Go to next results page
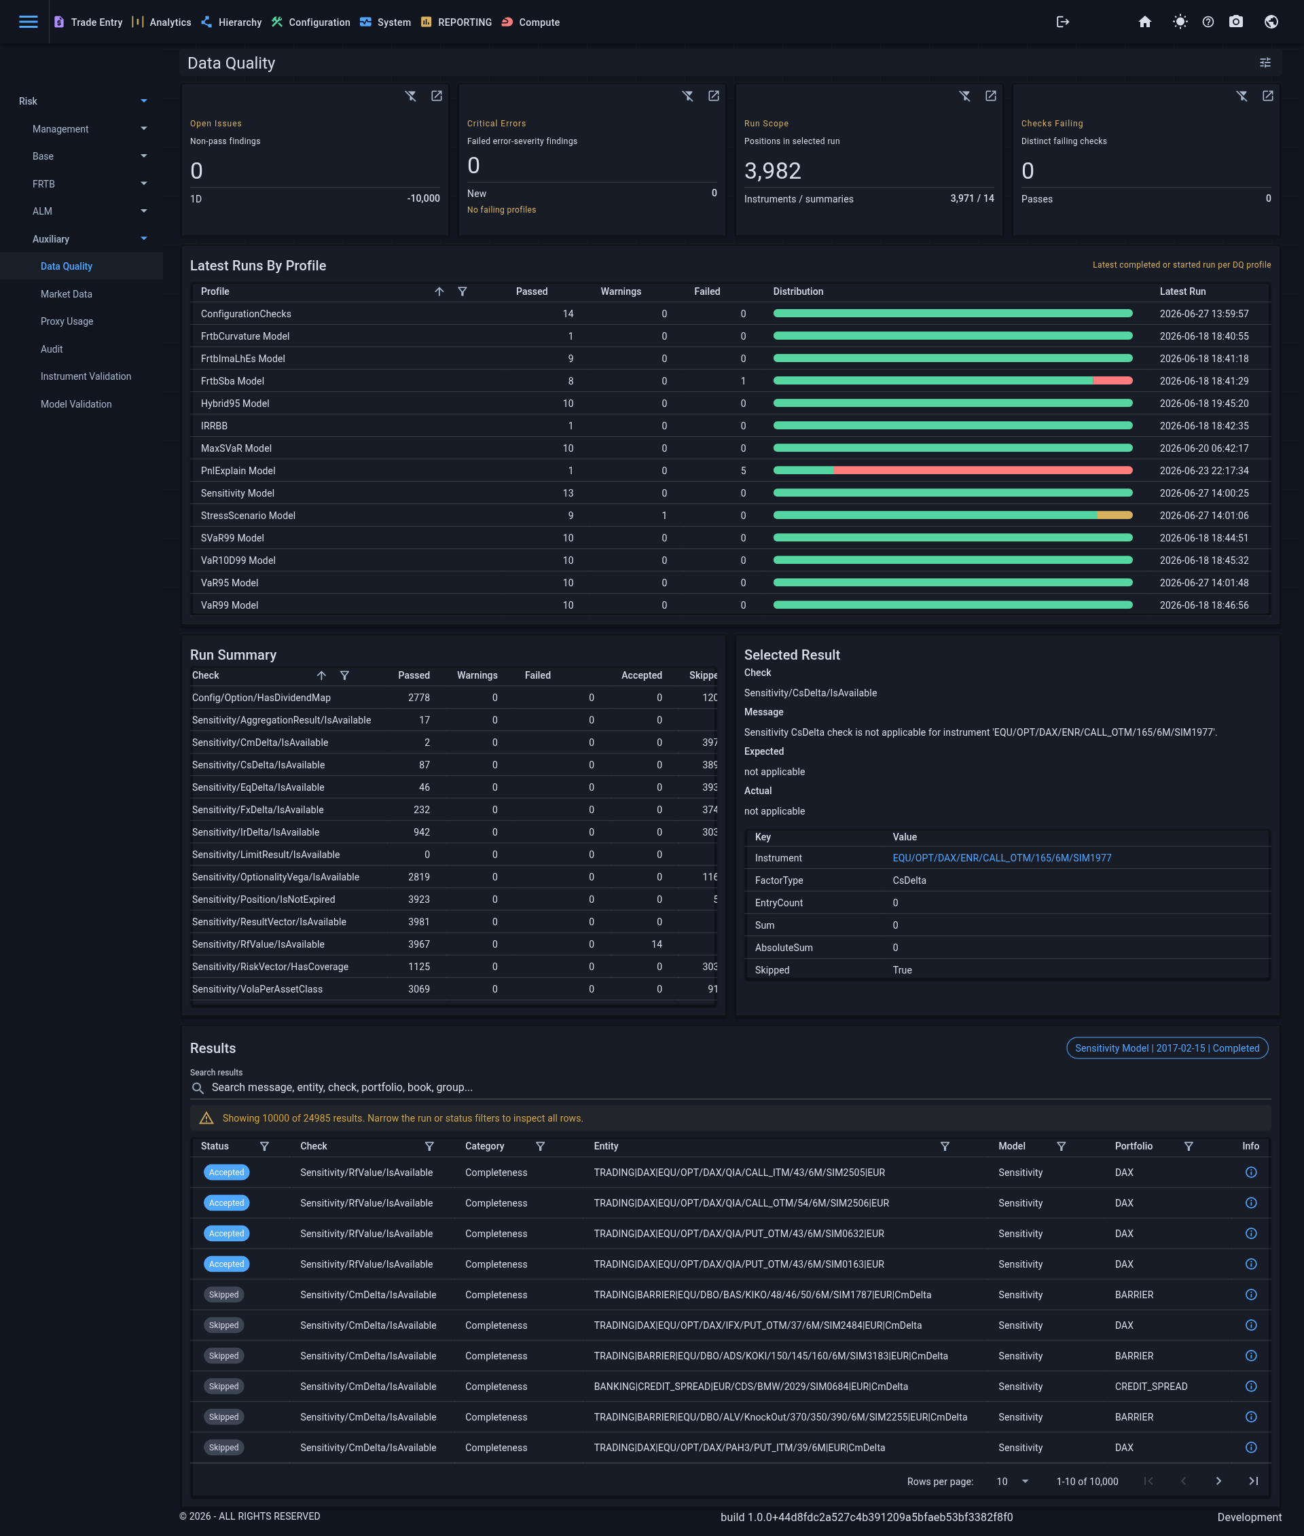 tap(1218, 1481)
